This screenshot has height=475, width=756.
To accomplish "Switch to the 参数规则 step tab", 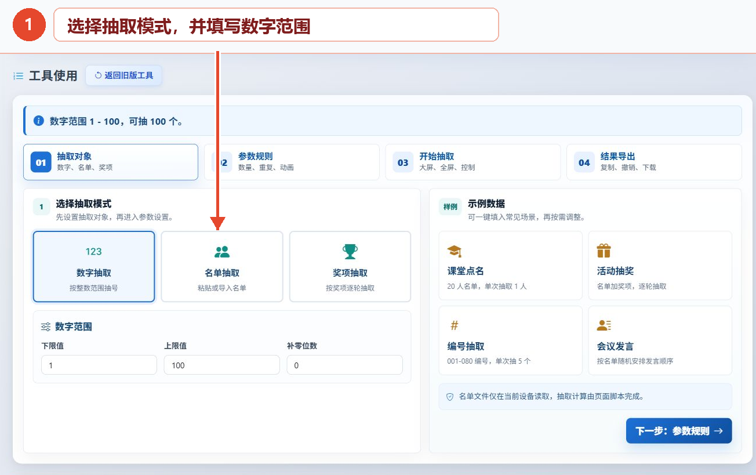I will pos(292,162).
